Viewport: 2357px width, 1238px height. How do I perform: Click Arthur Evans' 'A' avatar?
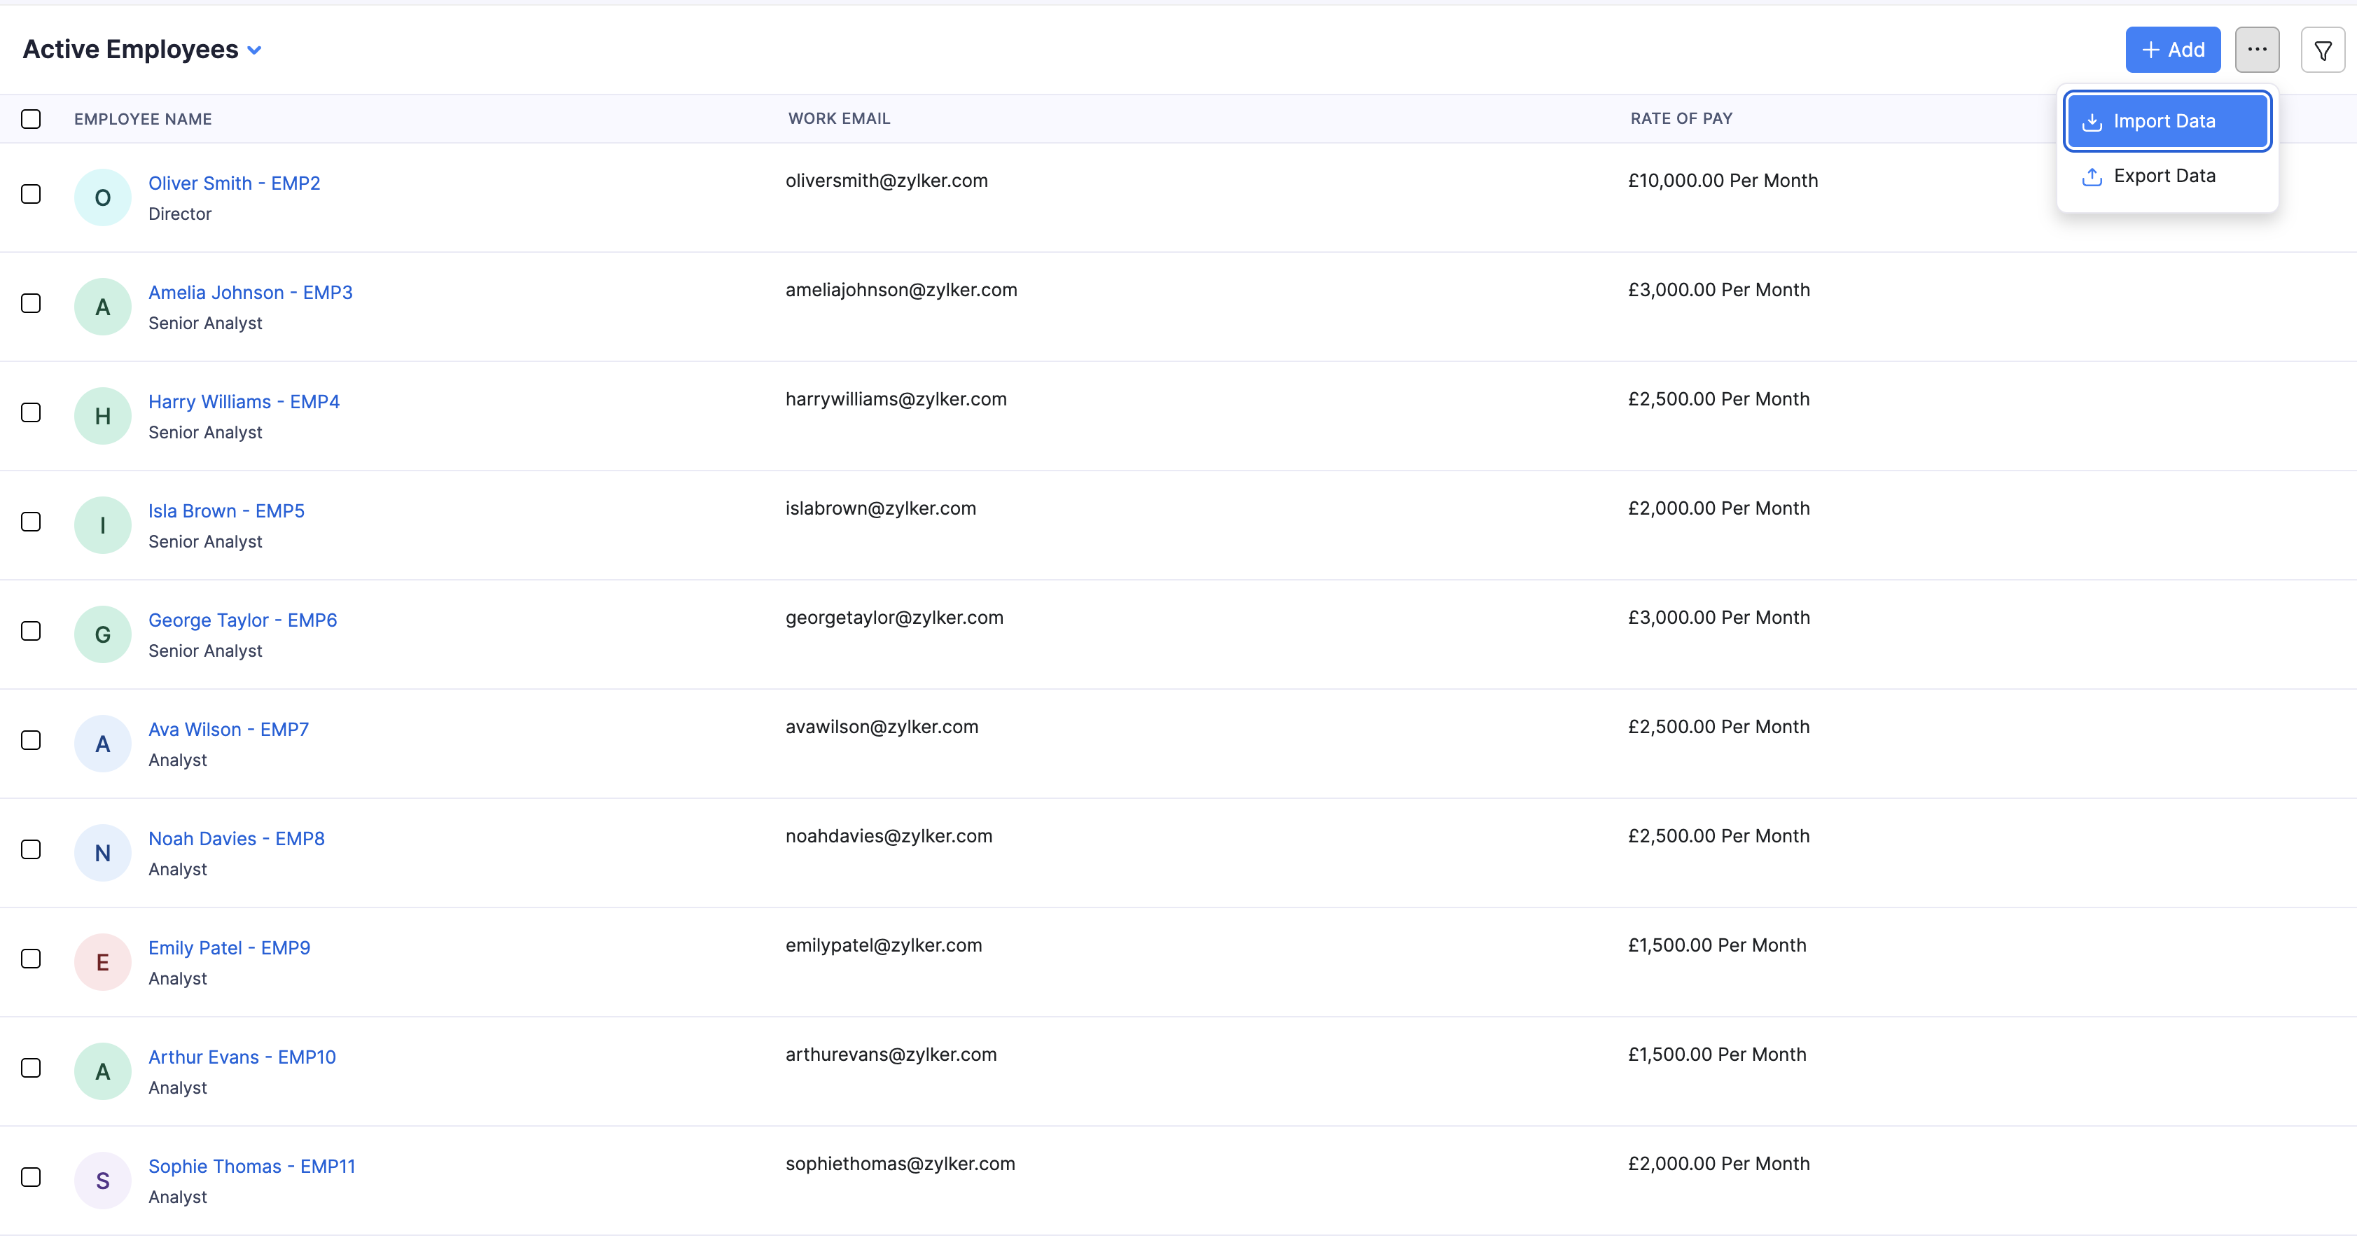click(x=102, y=1071)
